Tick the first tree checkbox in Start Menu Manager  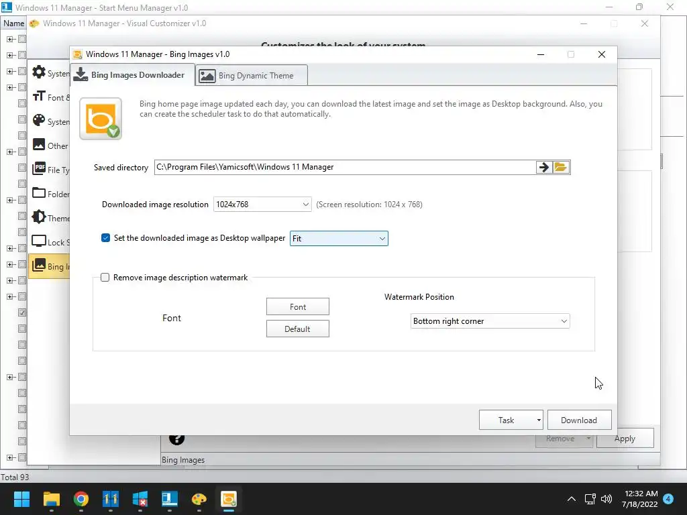click(x=22, y=39)
